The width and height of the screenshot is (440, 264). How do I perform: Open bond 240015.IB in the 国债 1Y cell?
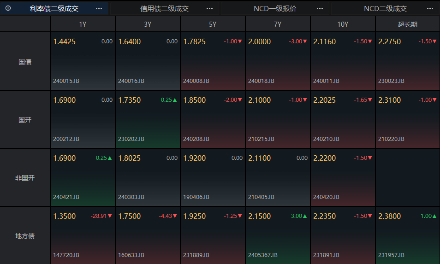66,81
